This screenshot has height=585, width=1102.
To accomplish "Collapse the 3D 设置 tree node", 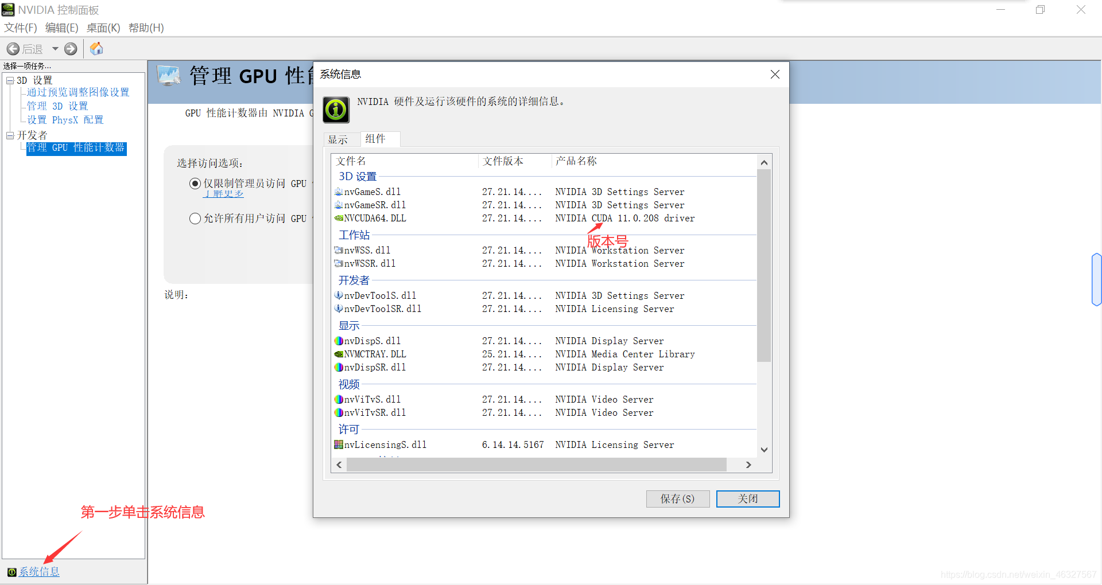I will [10, 80].
